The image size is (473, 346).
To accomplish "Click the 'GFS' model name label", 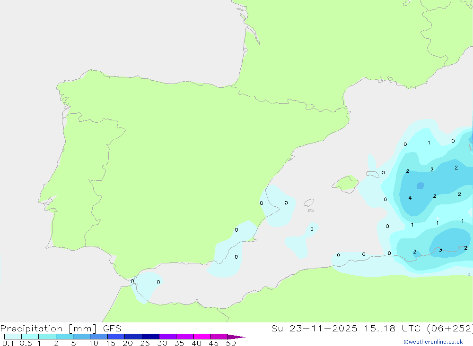I will tap(112, 329).
